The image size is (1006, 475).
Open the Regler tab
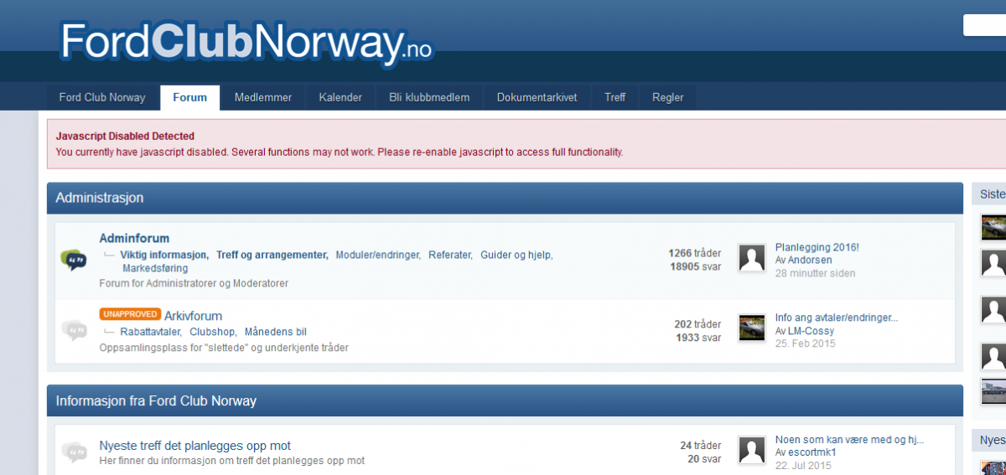(x=668, y=97)
